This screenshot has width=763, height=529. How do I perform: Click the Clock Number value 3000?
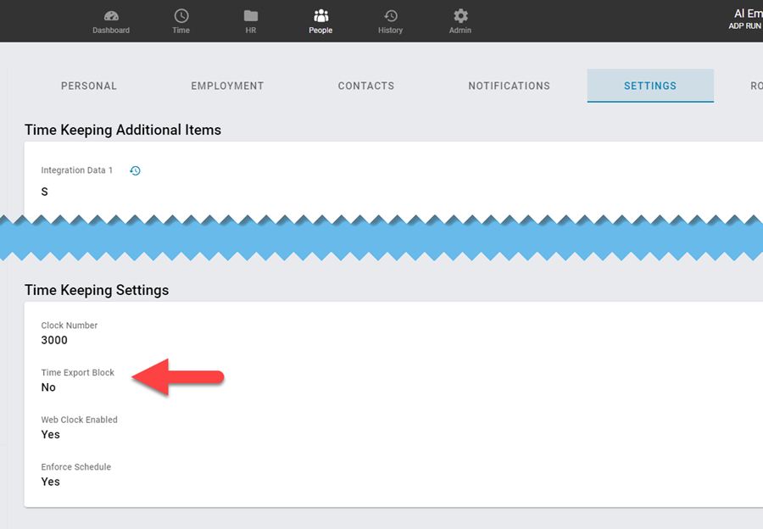coord(54,340)
